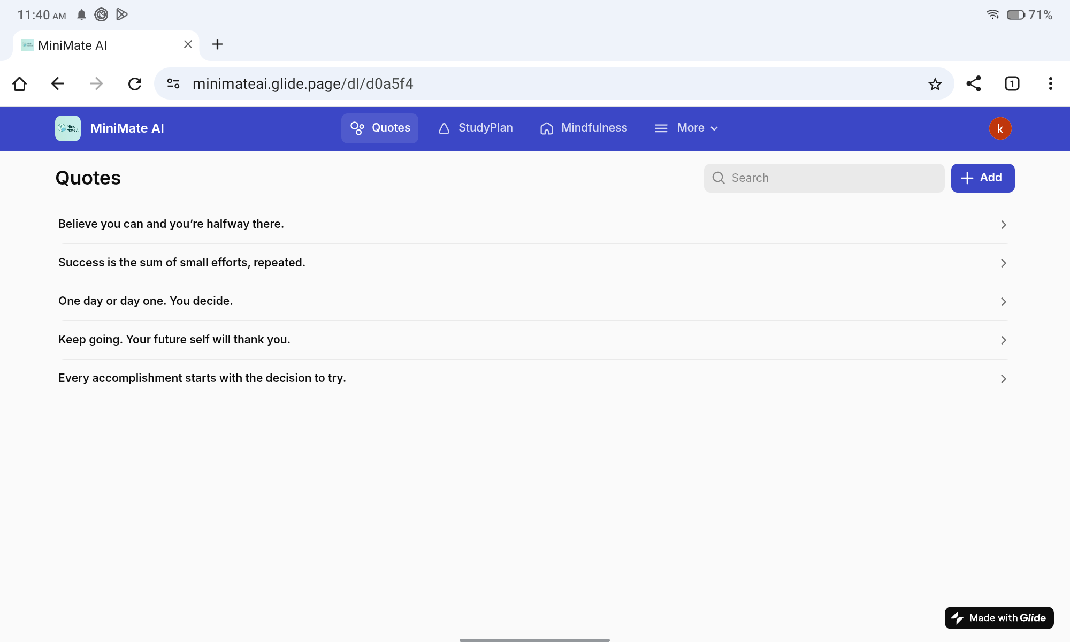Open the site settings icon in the address bar
Screen dimensions: 1070x642
pos(173,84)
